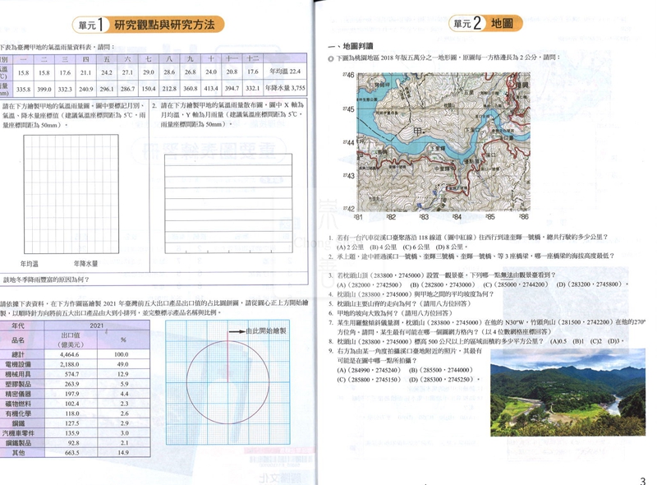Click the export value 263.9
The height and width of the screenshot is (485, 657).
[x=71, y=384]
